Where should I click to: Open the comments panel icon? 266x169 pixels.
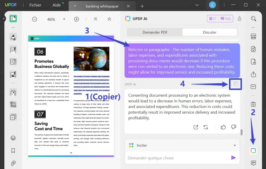tap(253, 163)
